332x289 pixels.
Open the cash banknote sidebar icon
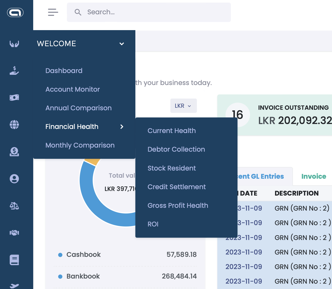[x=14, y=98]
